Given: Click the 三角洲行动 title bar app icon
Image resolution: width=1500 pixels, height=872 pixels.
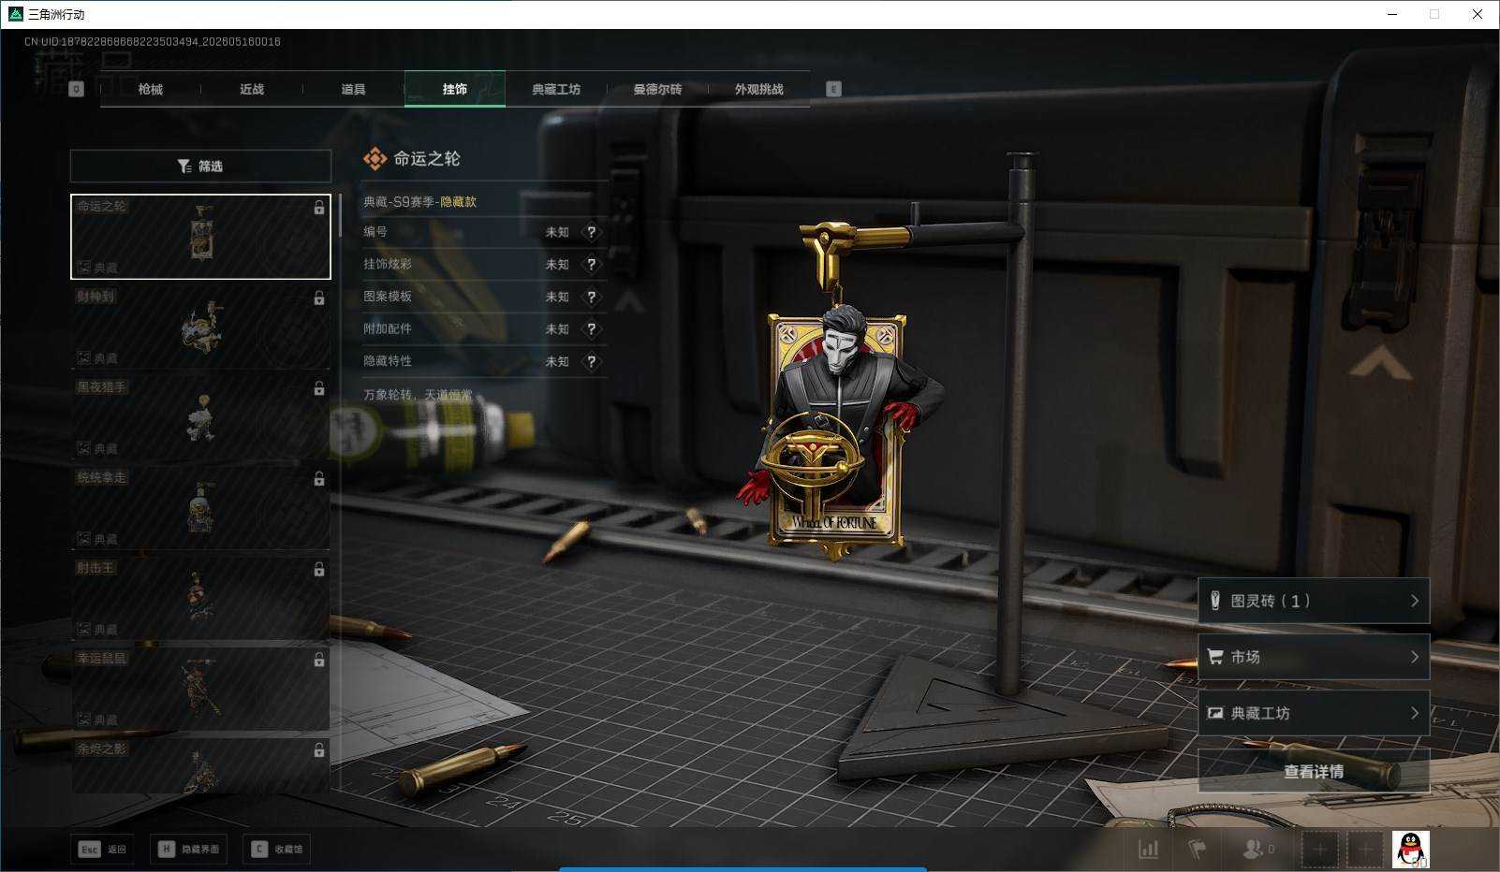Looking at the screenshot, I should coord(15,14).
